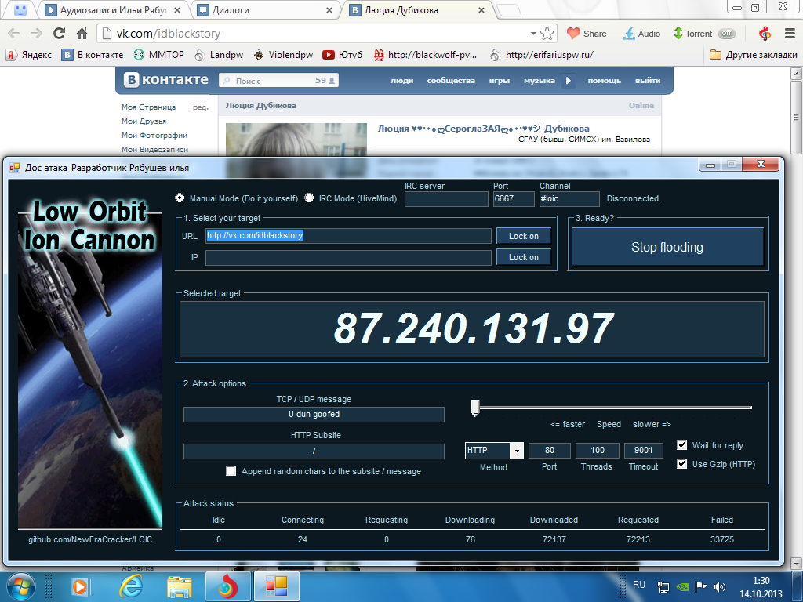Click the IP target input field
This screenshot has width=803, height=602.
pos(348,257)
